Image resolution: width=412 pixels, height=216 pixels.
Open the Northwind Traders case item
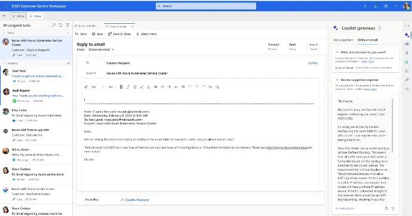point(36,194)
